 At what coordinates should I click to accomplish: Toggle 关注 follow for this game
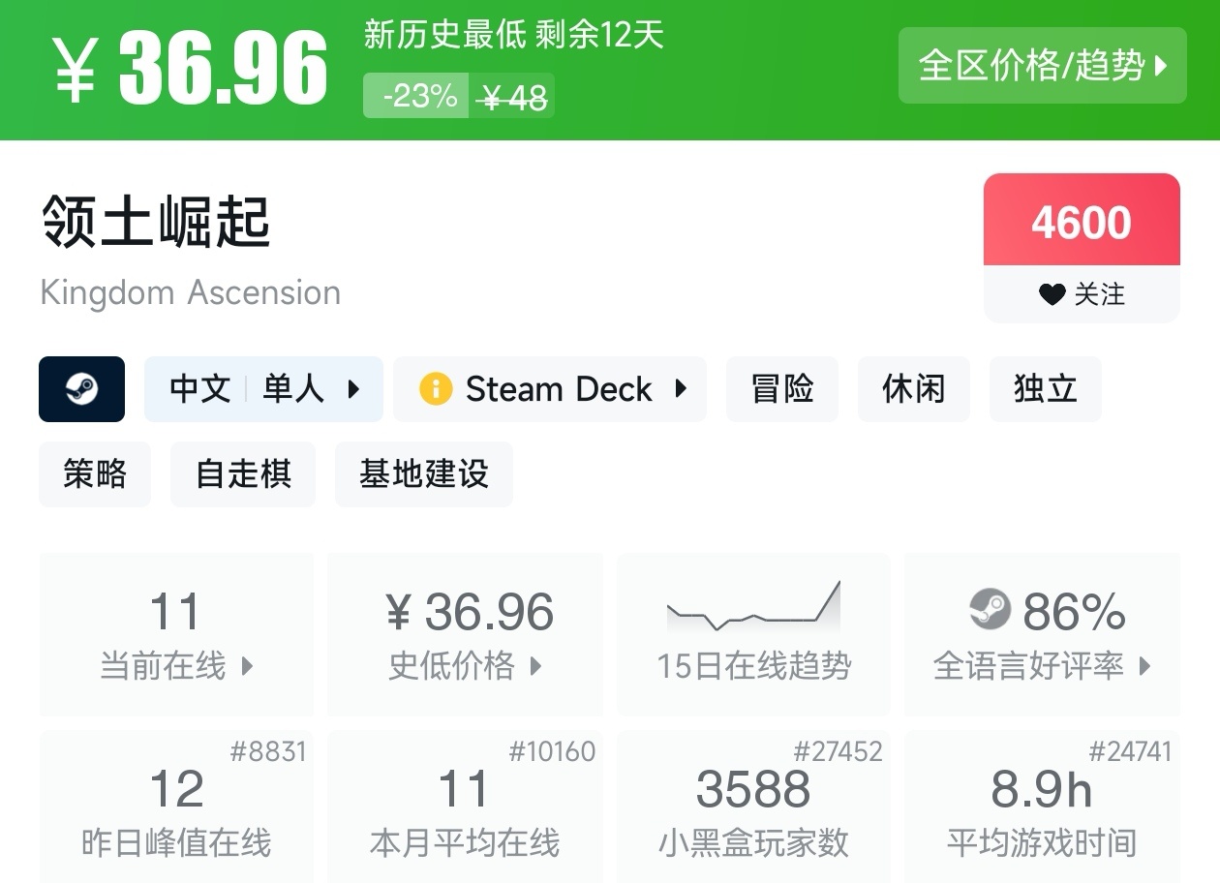click(1082, 294)
